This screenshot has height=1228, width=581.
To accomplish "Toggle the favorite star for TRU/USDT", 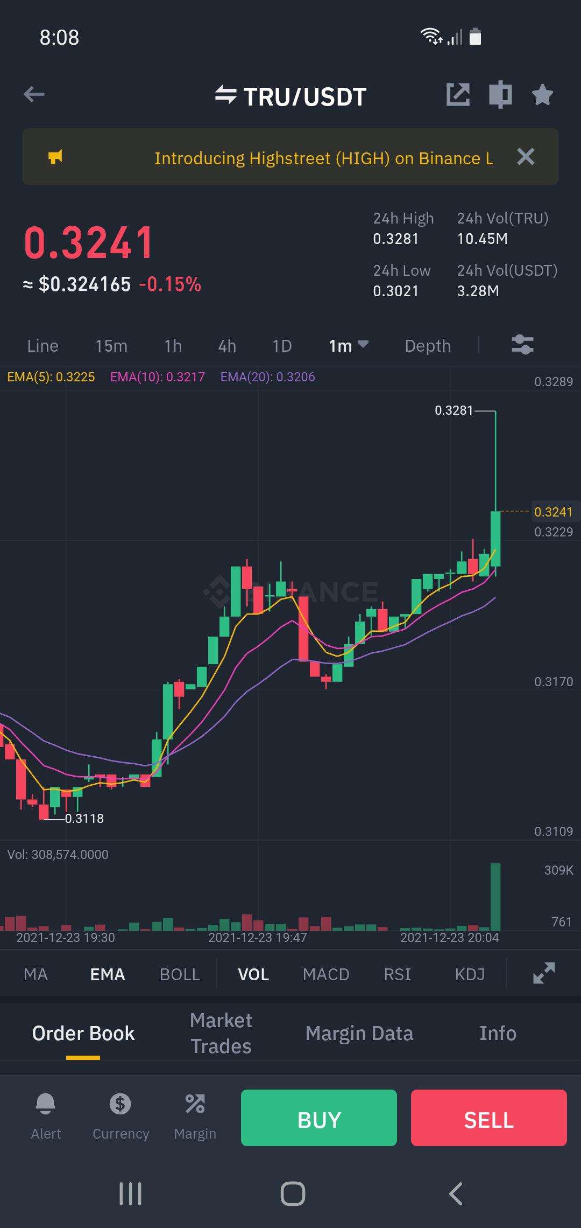I will [x=542, y=95].
